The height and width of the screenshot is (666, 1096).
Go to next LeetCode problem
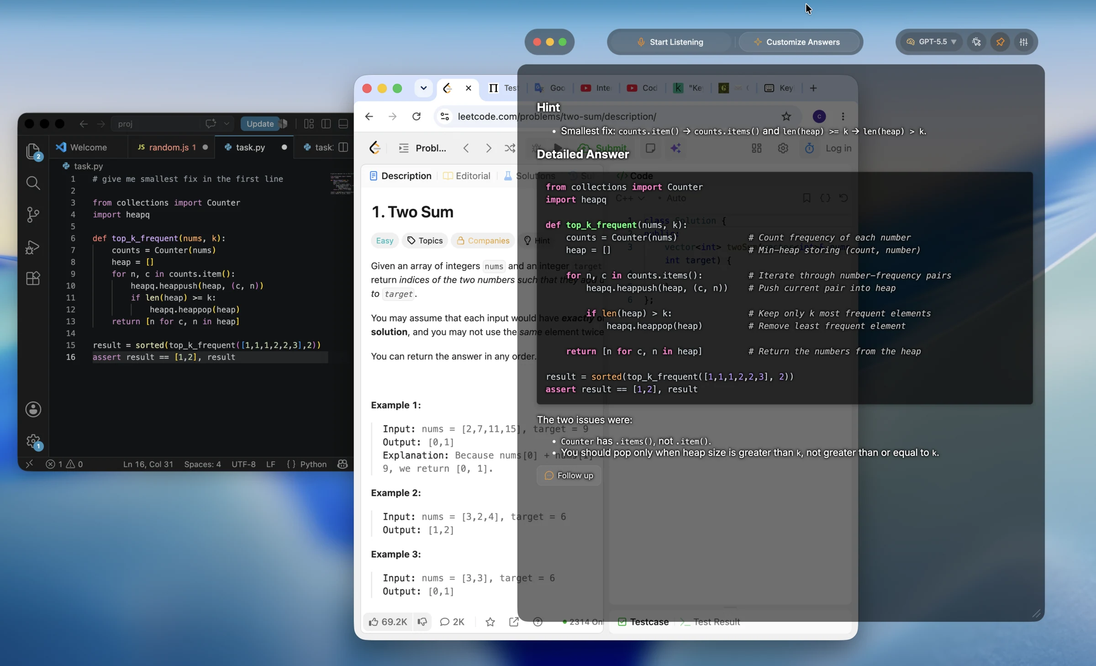(489, 148)
